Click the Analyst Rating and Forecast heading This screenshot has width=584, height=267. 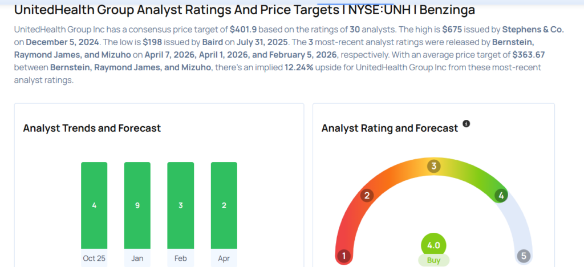(390, 128)
